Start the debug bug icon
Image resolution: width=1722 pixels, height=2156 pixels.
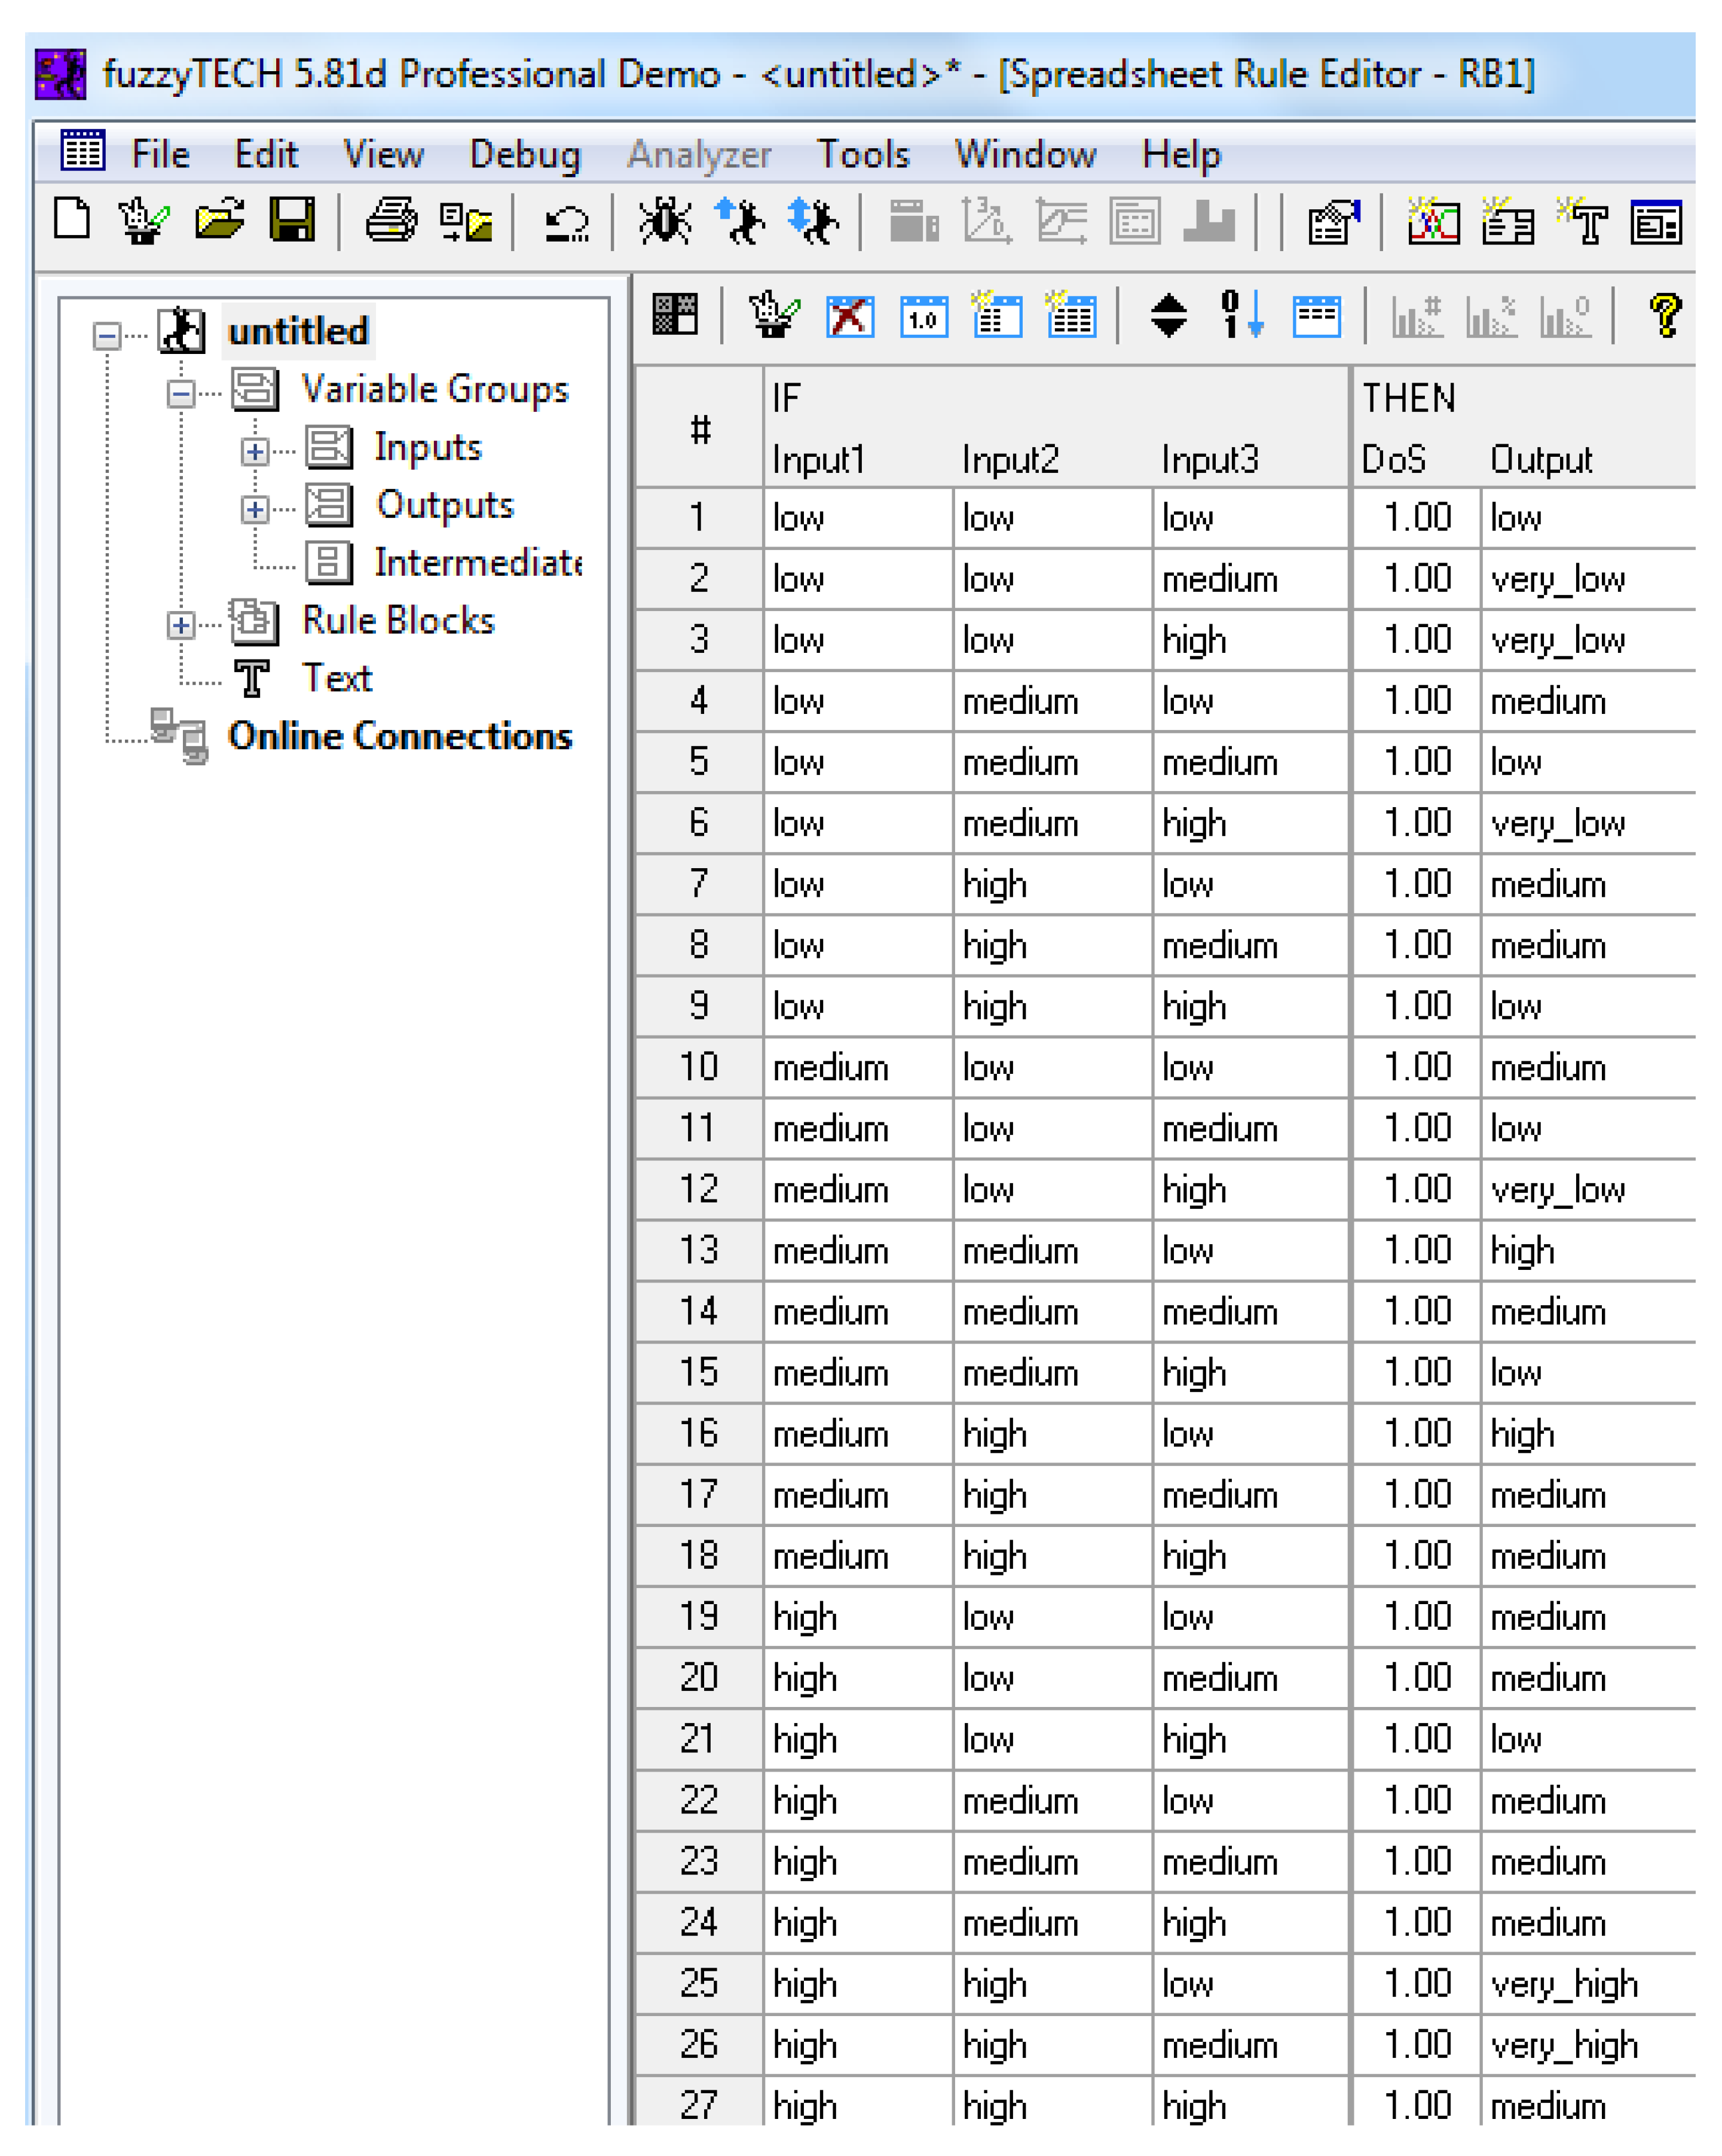[666, 221]
